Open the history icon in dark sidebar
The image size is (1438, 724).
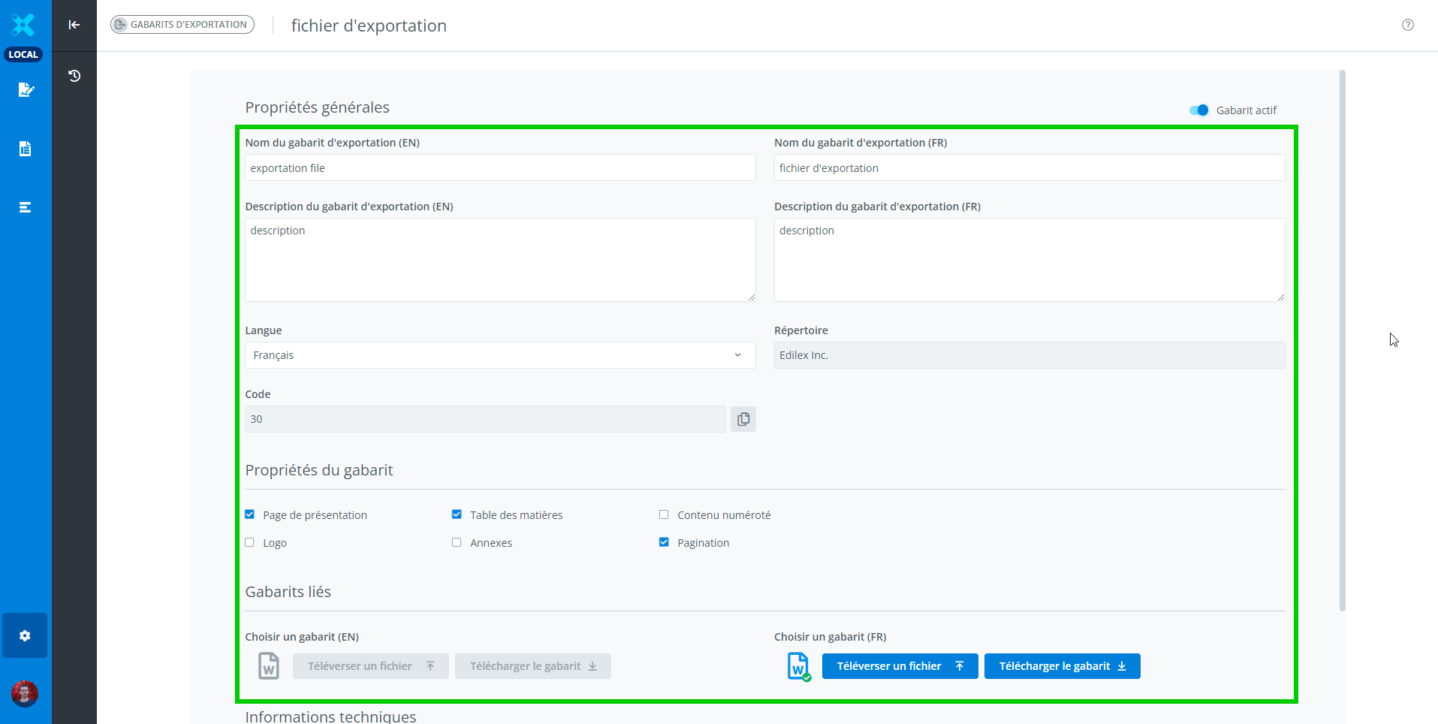click(x=74, y=76)
